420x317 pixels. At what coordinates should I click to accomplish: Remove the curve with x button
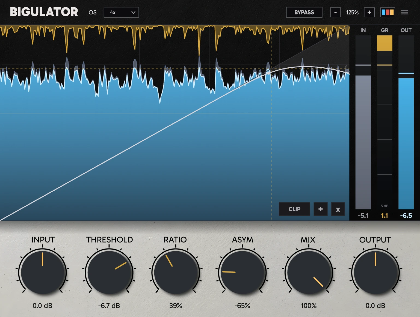[x=338, y=209]
